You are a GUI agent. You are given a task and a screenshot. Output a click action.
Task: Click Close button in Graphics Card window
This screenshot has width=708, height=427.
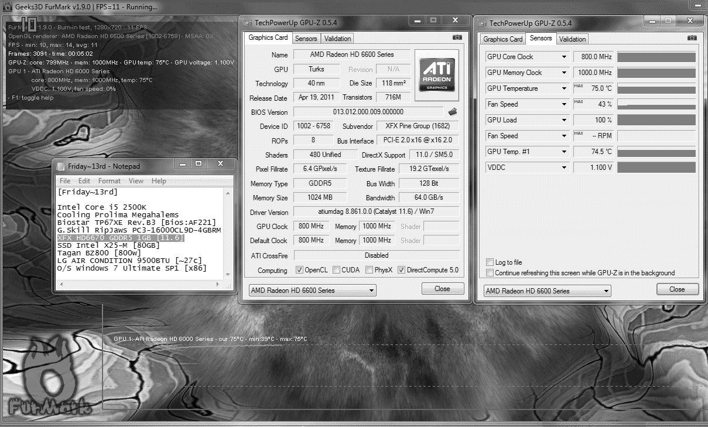[x=443, y=289]
